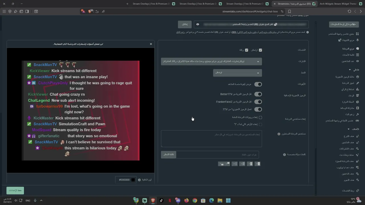Switch to the Arch Widgets Stream Widget tab
Image resolution: width=365 pixels, height=205 pixels.
[x=340, y=4]
